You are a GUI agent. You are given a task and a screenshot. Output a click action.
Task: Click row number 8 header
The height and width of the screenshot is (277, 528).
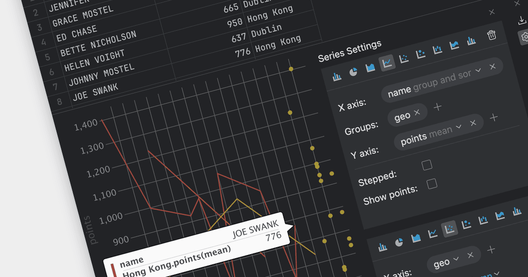60,101
